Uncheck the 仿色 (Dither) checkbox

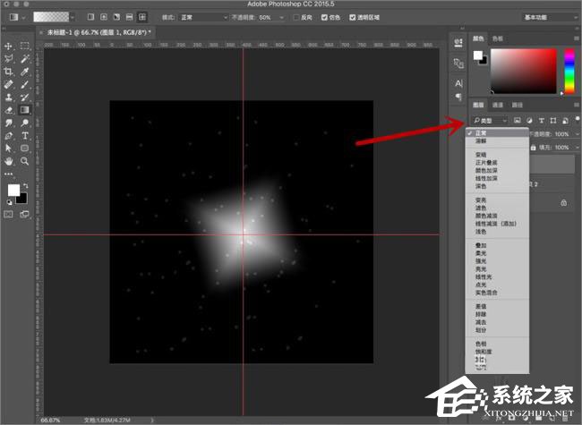(x=324, y=17)
